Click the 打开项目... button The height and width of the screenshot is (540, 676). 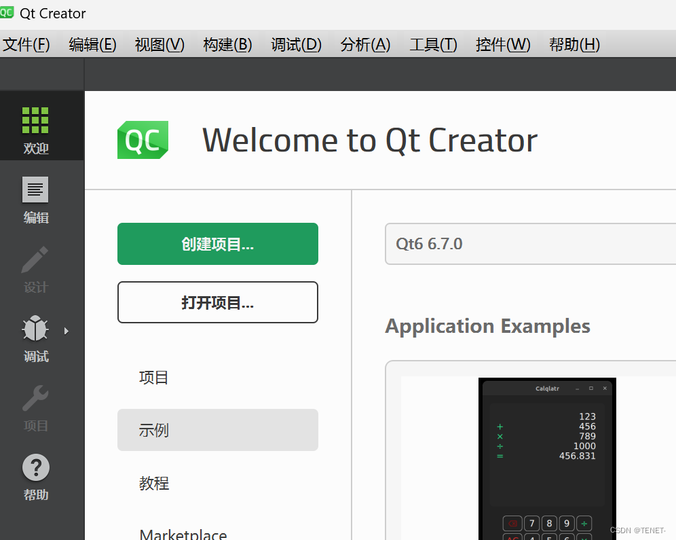point(218,302)
